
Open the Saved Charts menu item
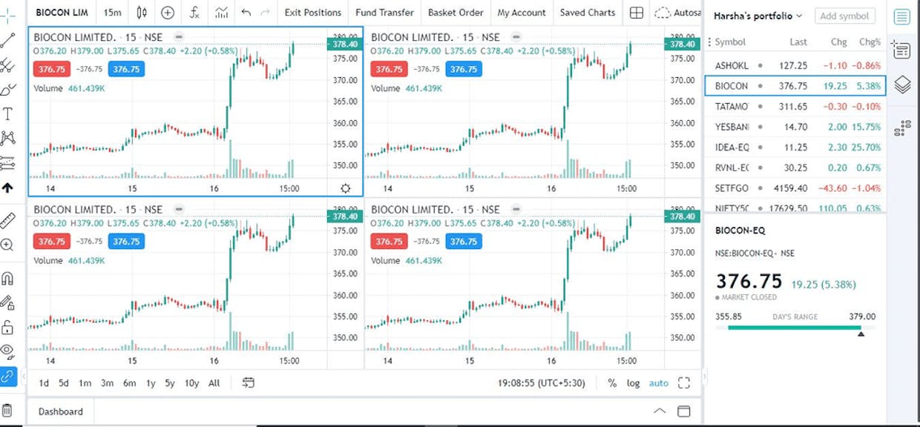pyautogui.click(x=588, y=13)
